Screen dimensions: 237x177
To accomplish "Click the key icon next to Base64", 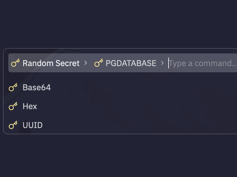I will (13, 88).
